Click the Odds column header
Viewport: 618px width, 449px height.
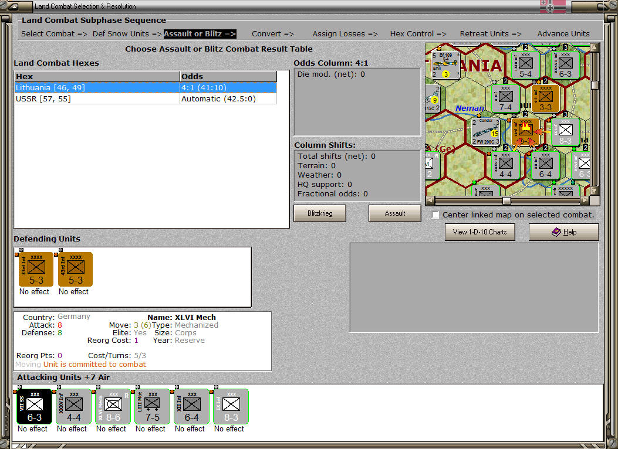[228, 76]
